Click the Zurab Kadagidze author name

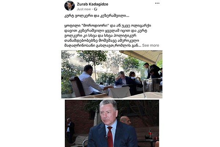click(x=92, y=4)
